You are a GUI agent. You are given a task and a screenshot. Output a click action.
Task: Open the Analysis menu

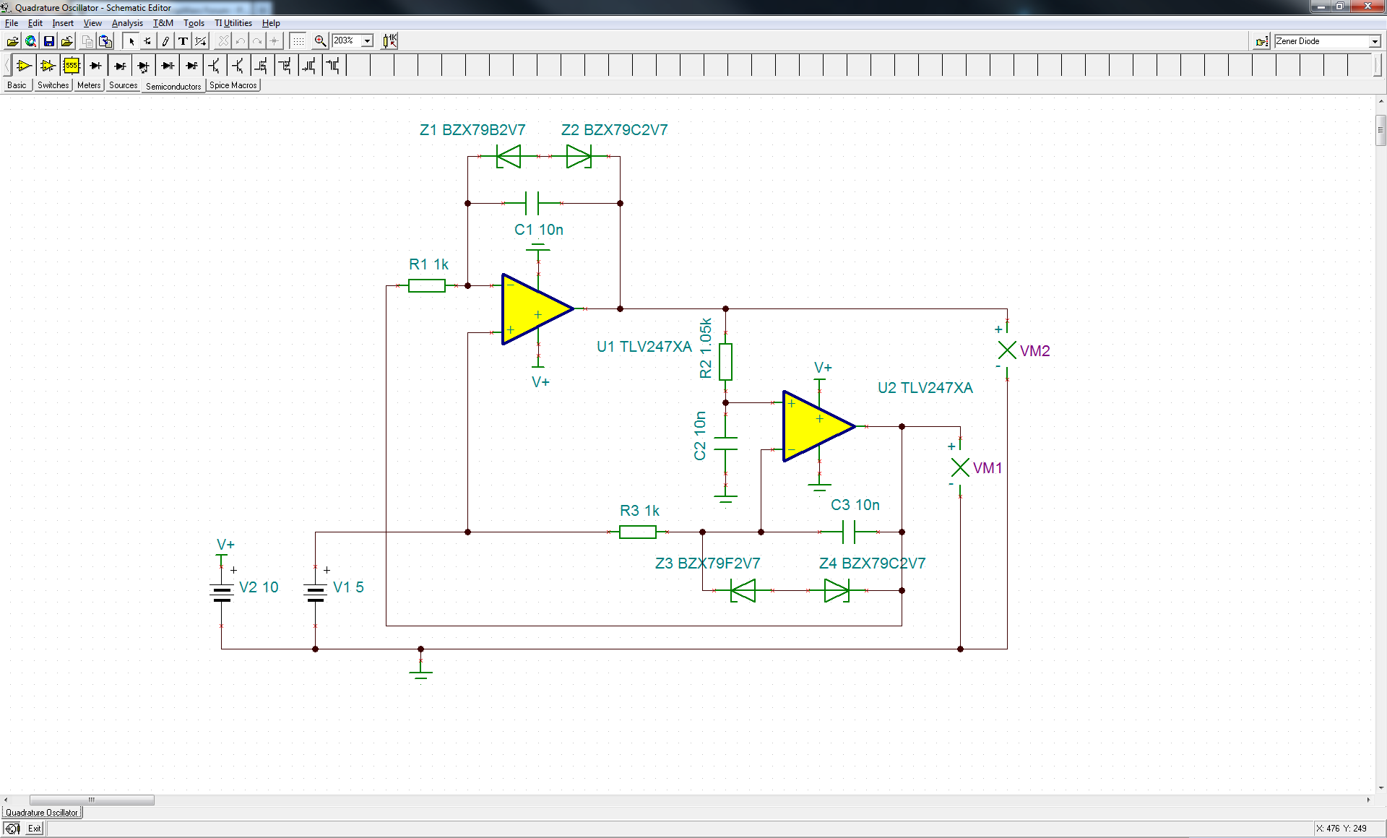[x=127, y=23]
